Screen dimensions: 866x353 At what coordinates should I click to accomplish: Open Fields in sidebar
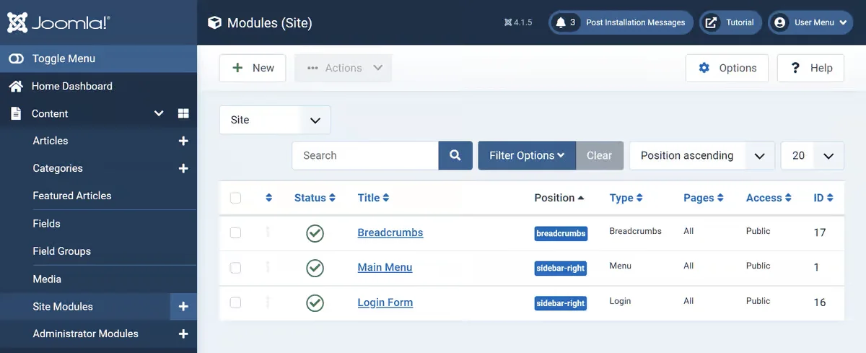coord(46,224)
